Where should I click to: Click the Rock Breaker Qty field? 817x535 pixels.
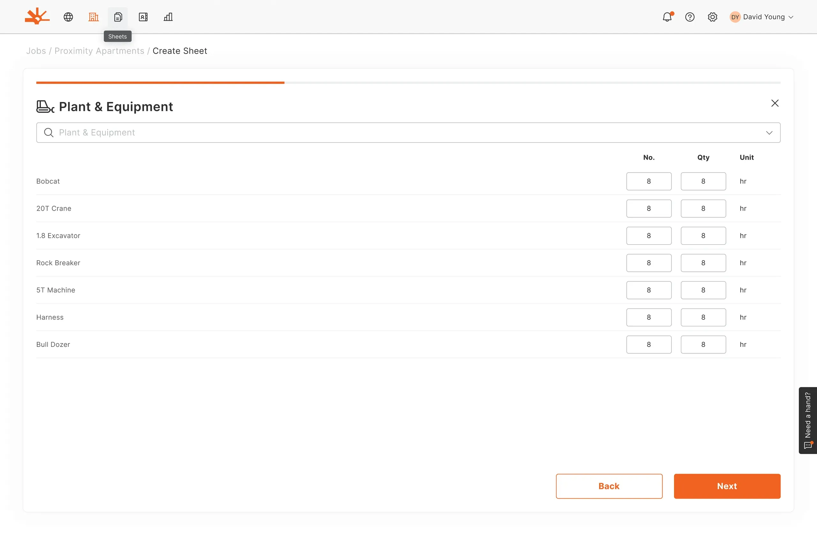click(703, 263)
